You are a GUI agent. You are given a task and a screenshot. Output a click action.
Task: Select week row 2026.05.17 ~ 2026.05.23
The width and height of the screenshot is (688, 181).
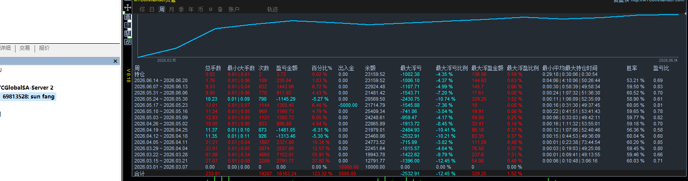[x=161, y=105]
